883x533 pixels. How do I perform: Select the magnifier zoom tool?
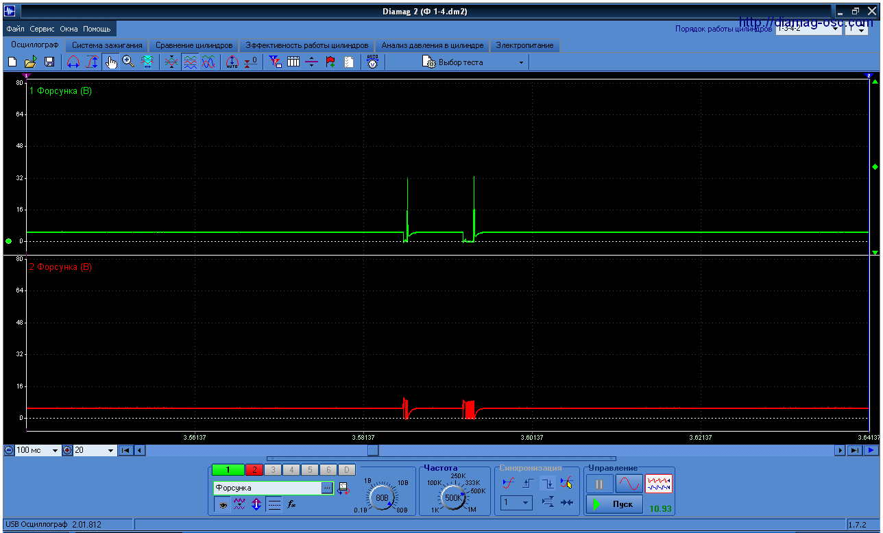click(128, 62)
